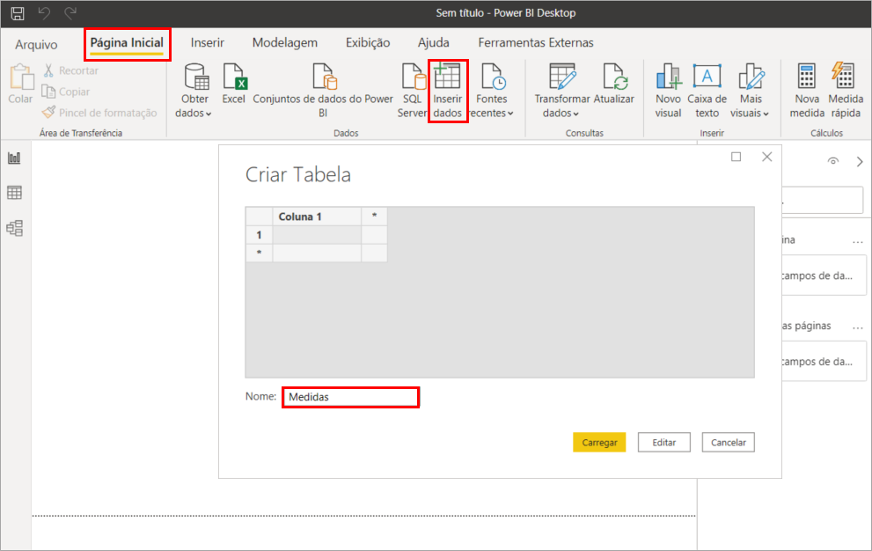Select Pincel de formatação tool
This screenshot has width=872, height=551.
(x=99, y=113)
